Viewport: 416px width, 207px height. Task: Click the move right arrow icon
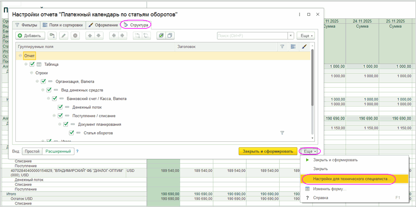pos(122,36)
